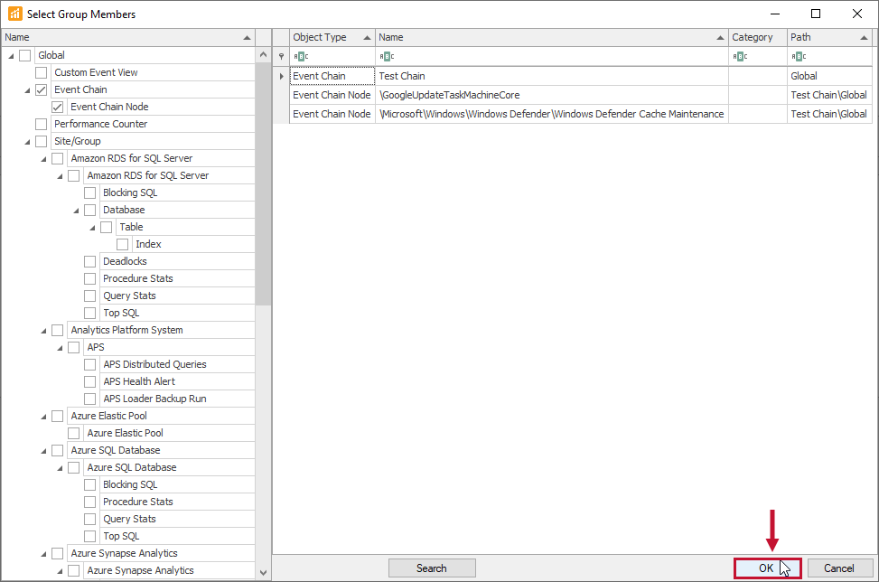Click the Category column header
This screenshot has width=879, height=582.
point(754,36)
